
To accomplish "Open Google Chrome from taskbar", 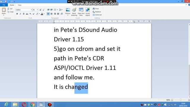I will (x=32, y=104).
